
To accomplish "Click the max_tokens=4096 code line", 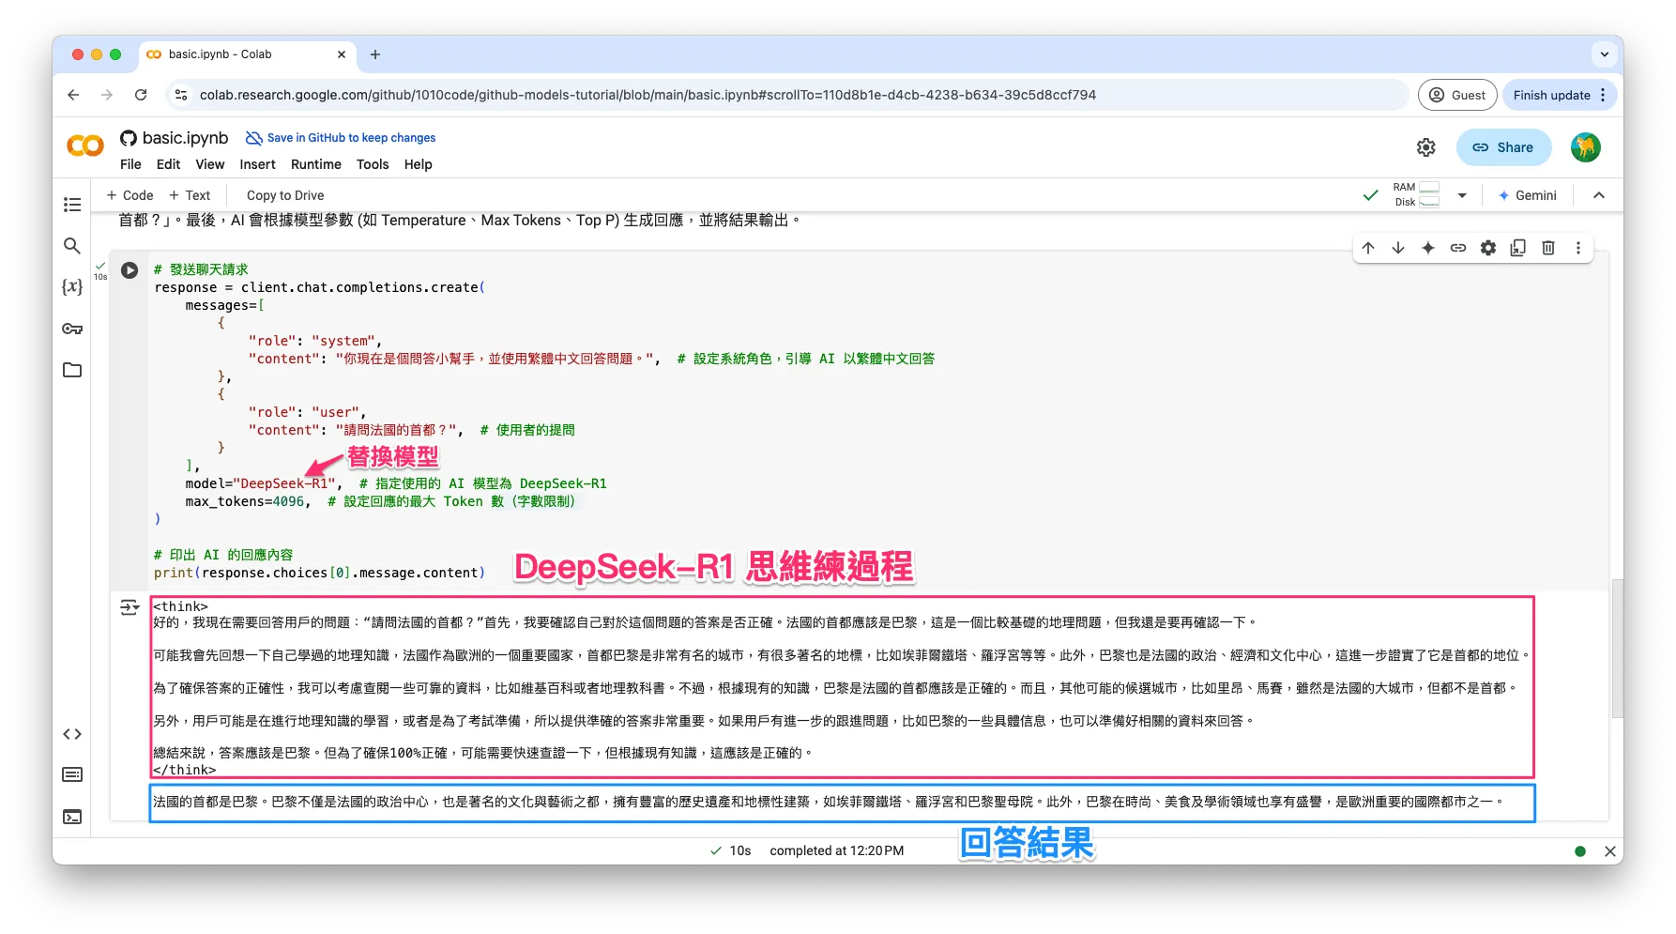I will coord(380,501).
